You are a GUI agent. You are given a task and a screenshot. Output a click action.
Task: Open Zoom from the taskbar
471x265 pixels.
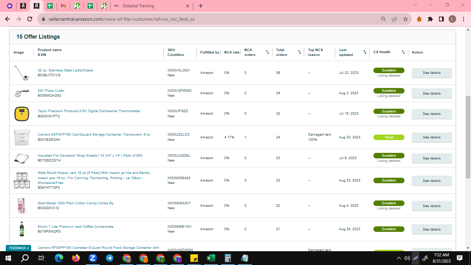click(x=93, y=258)
